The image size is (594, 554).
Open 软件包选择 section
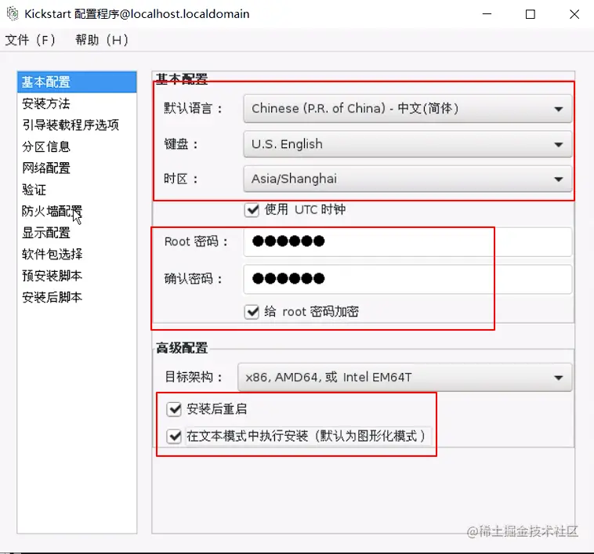point(77,254)
